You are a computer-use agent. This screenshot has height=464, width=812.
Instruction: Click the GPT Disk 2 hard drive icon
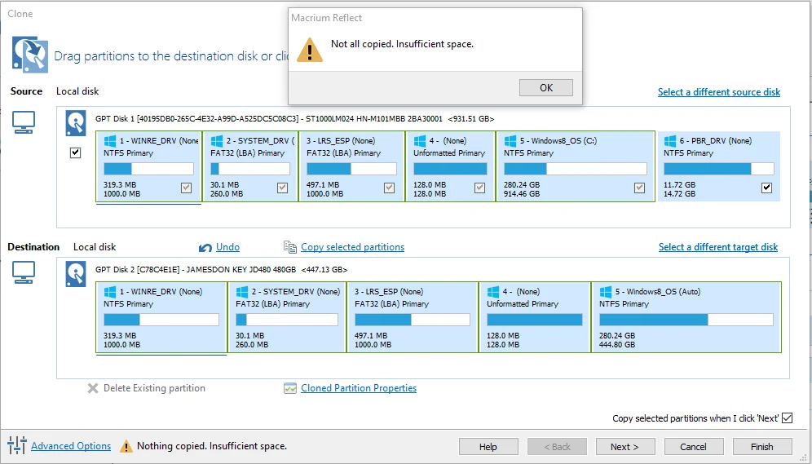[76, 274]
